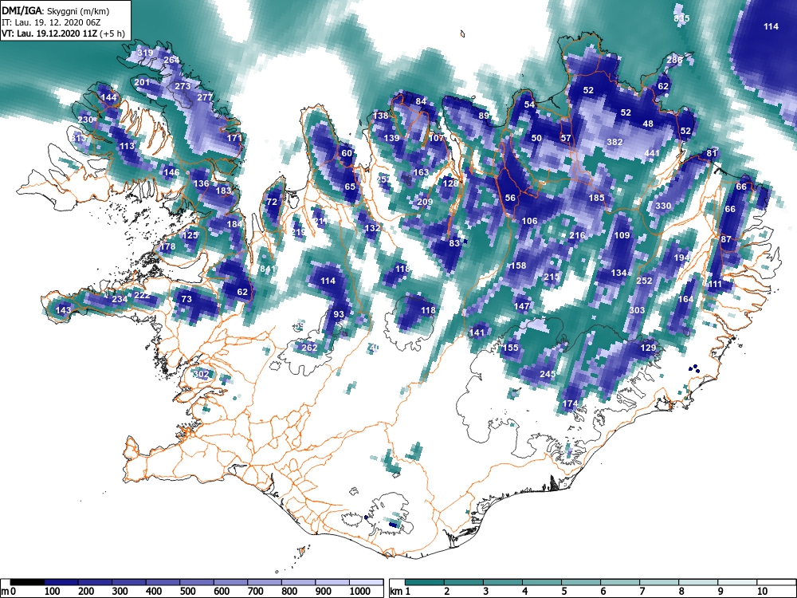Screen dimensions: 797x598
Task: Click the visibility value 174 on the map
Action: (x=570, y=403)
